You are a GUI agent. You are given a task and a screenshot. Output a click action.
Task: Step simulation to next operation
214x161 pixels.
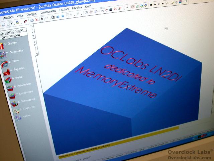tap(163, 4)
